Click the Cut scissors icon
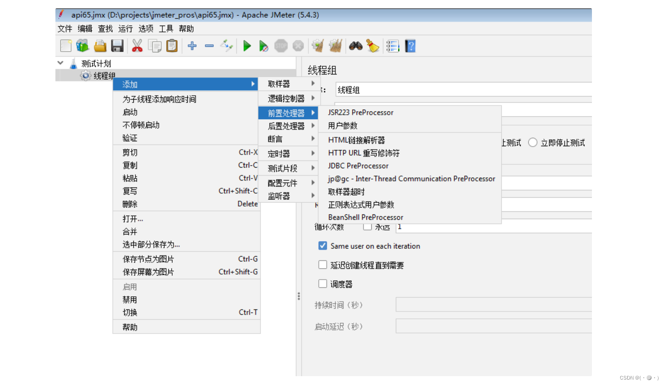 (137, 46)
